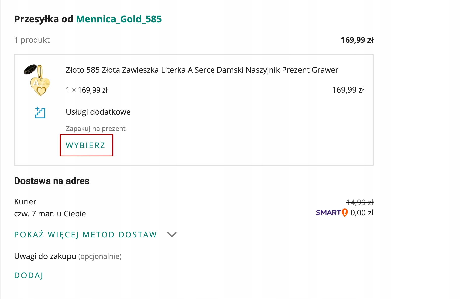
Task: Click the bold total 169,99 zł amount
Action: coord(357,40)
